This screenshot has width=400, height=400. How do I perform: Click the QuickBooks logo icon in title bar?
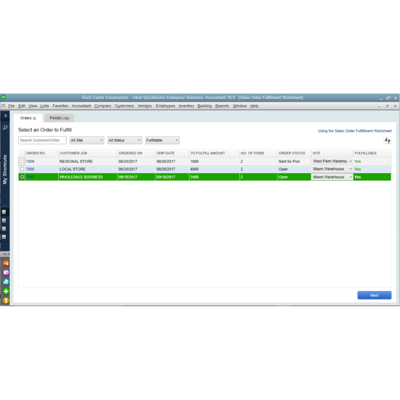[4, 97]
